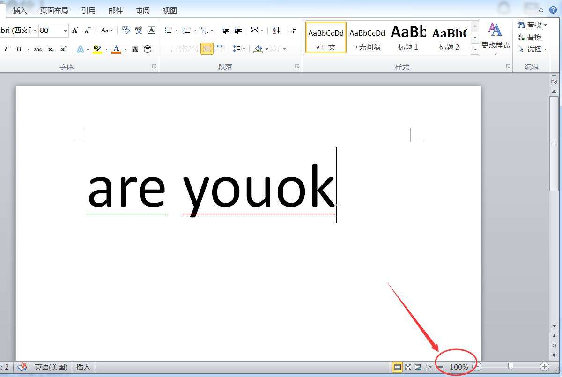Open the Line Spacing menu
The image size is (562, 377).
(x=239, y=49)
